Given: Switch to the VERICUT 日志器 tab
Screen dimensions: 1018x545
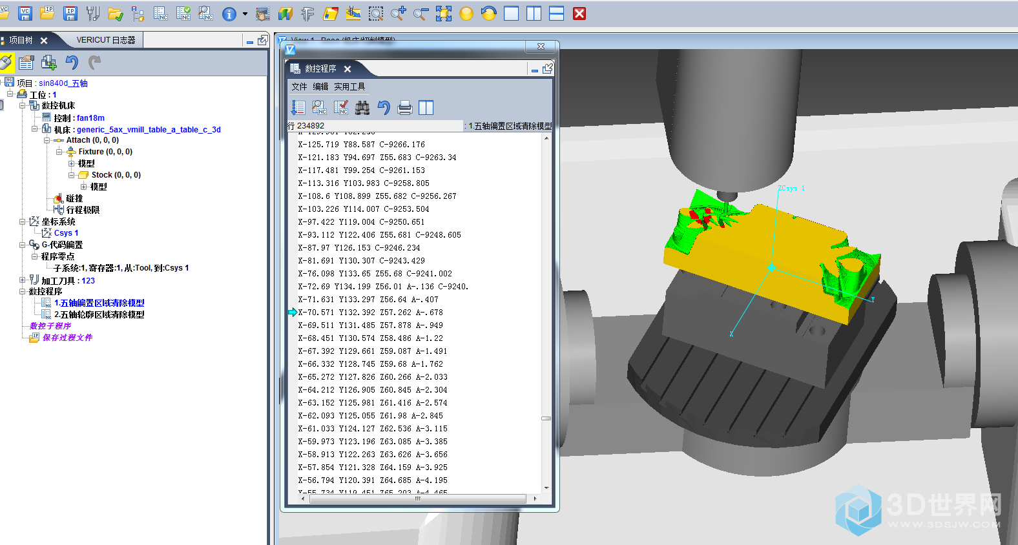Looking at the screenshot, I should point(106,40).
